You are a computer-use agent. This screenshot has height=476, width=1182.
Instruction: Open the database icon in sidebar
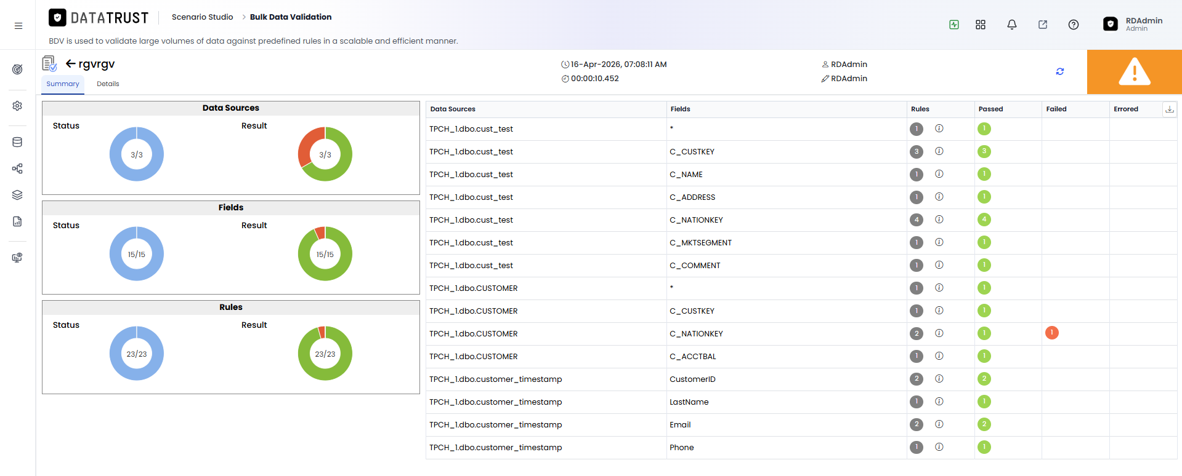point(17,142)
